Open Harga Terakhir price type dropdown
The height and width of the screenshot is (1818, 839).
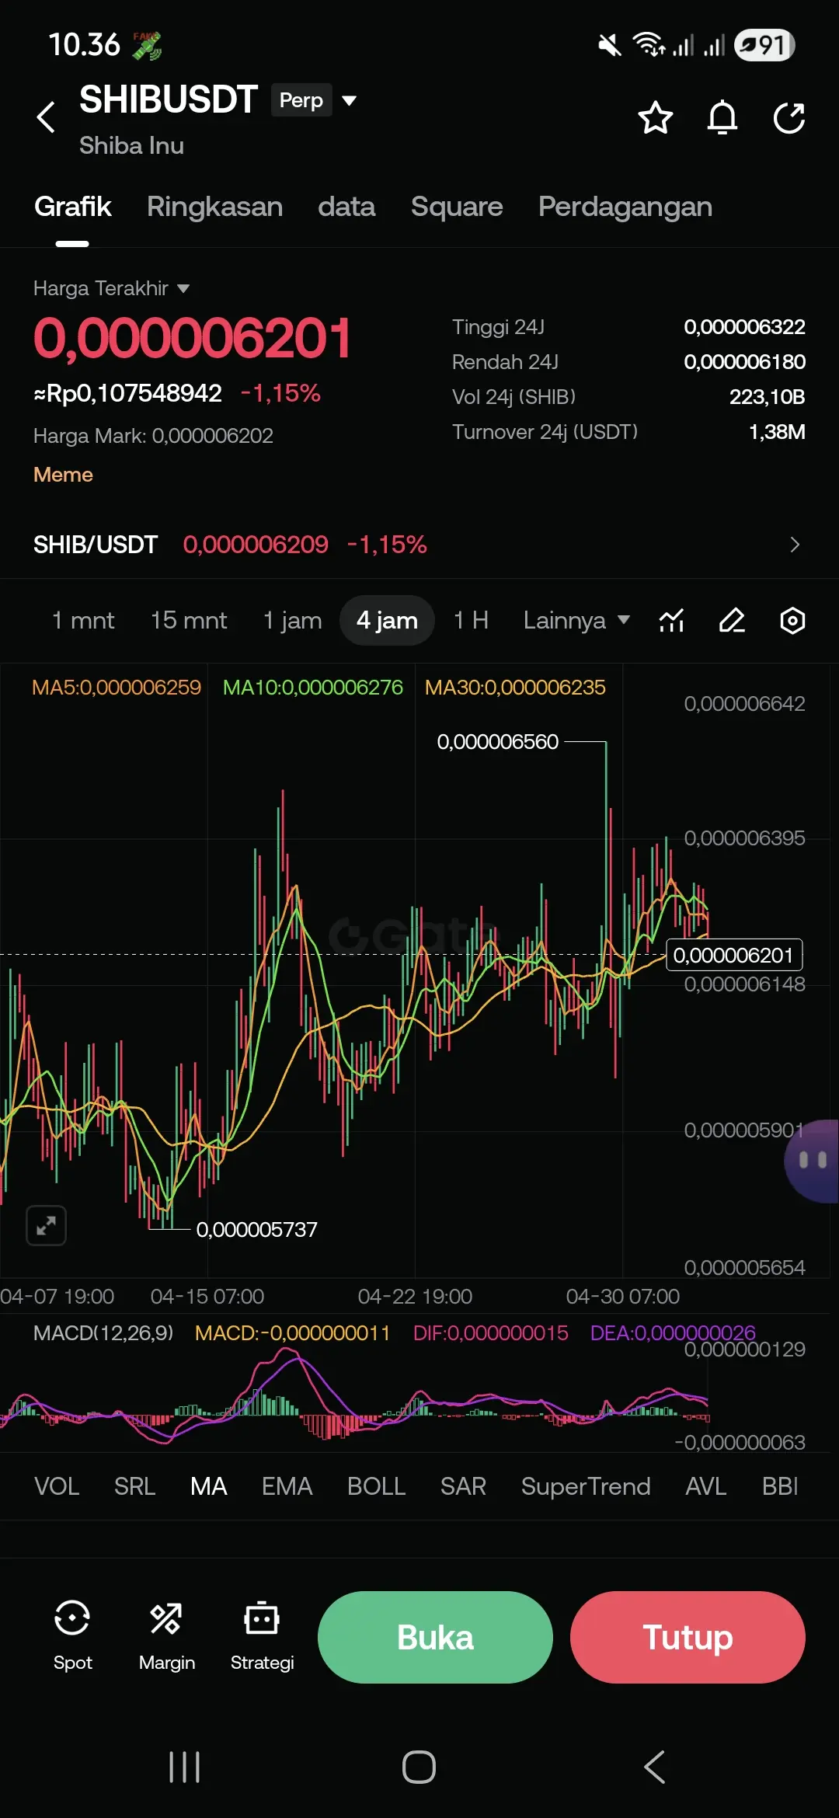click(x=111, y=288)
